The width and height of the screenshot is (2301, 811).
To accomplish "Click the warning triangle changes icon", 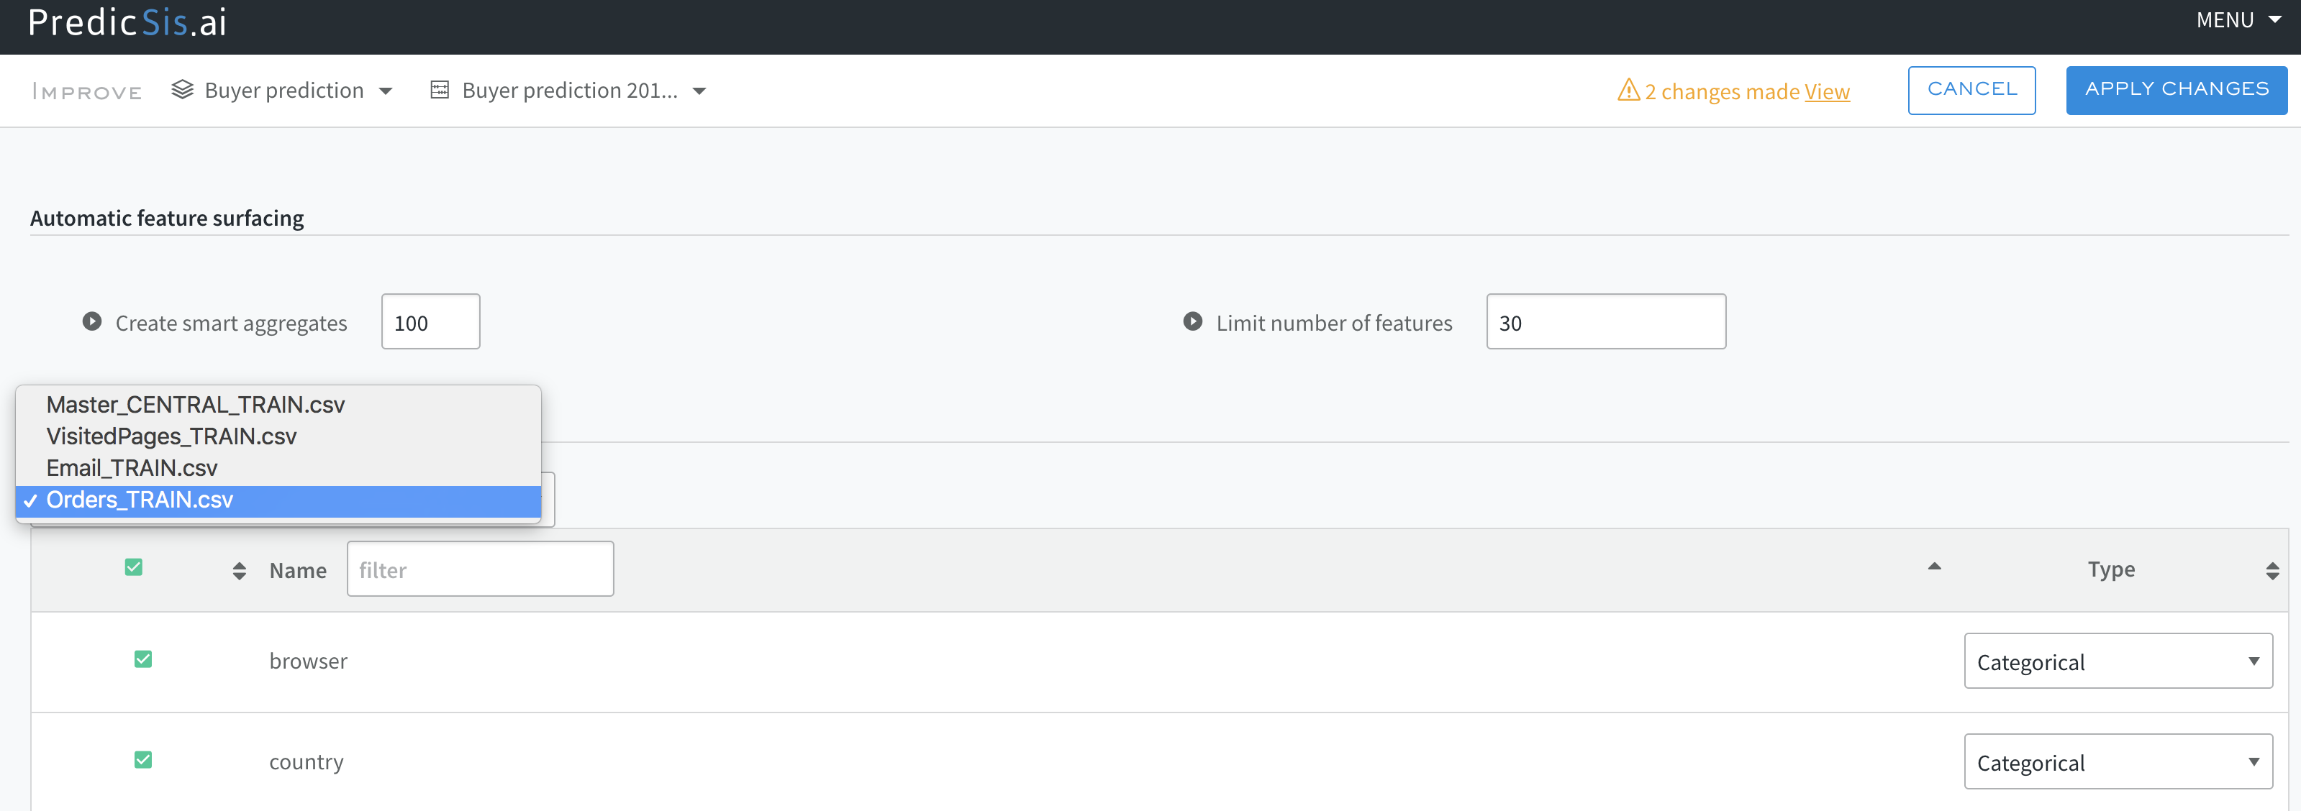I will coord(1628,91).
